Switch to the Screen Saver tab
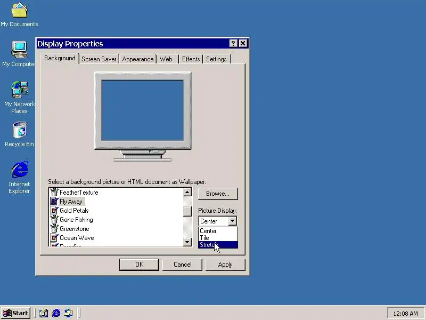This screenshot has width=426, height=320. click(99, 59)
